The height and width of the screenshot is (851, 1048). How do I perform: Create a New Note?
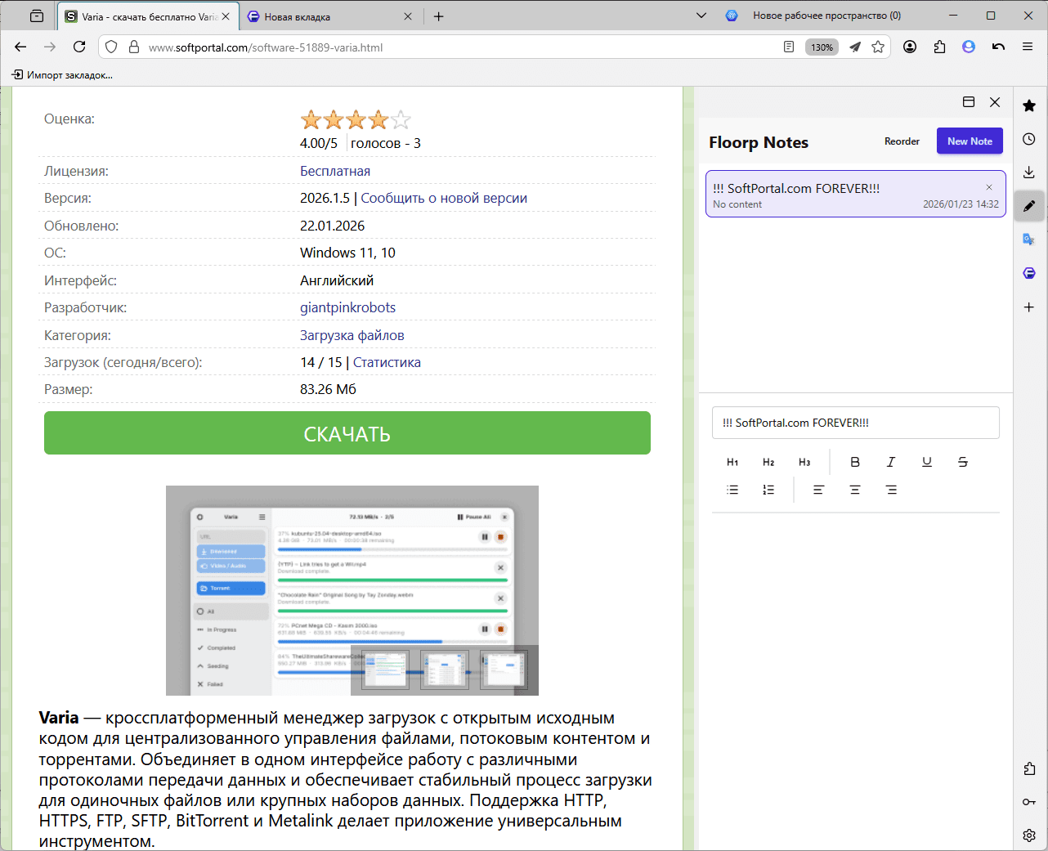click(x=970, y=141)
